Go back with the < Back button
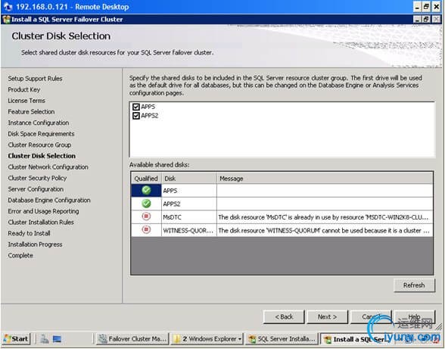The image size is (445, 349). [x=284, y=317]
